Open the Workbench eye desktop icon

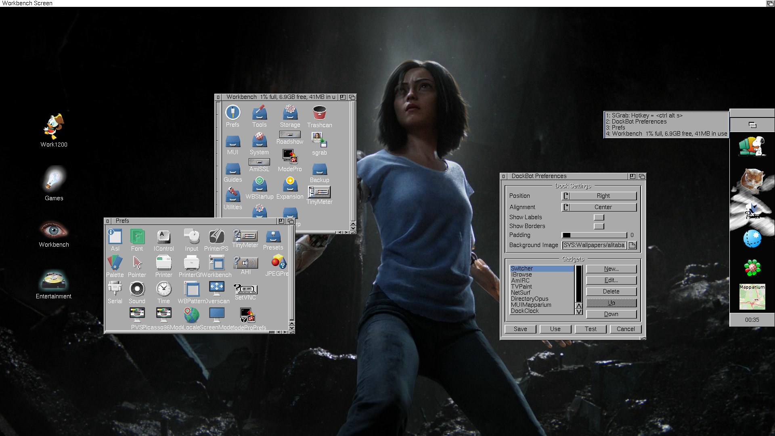point(54,233)
